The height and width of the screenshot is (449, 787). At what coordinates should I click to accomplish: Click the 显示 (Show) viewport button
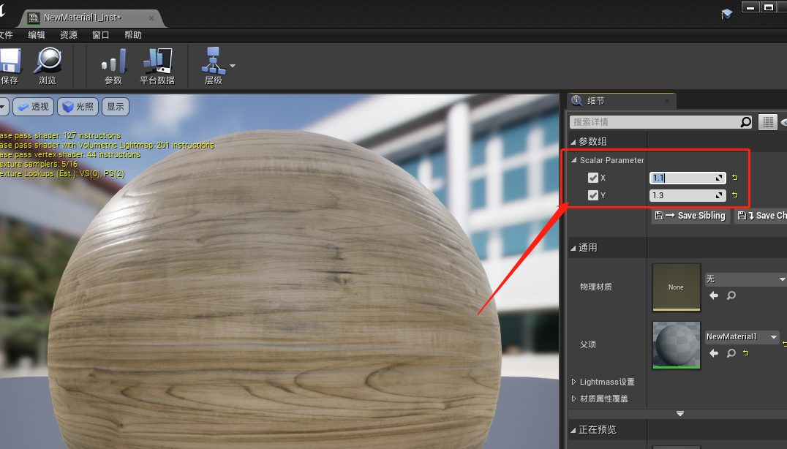click(x=117, y=107)
